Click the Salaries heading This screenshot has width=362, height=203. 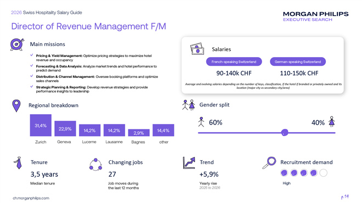222,49
